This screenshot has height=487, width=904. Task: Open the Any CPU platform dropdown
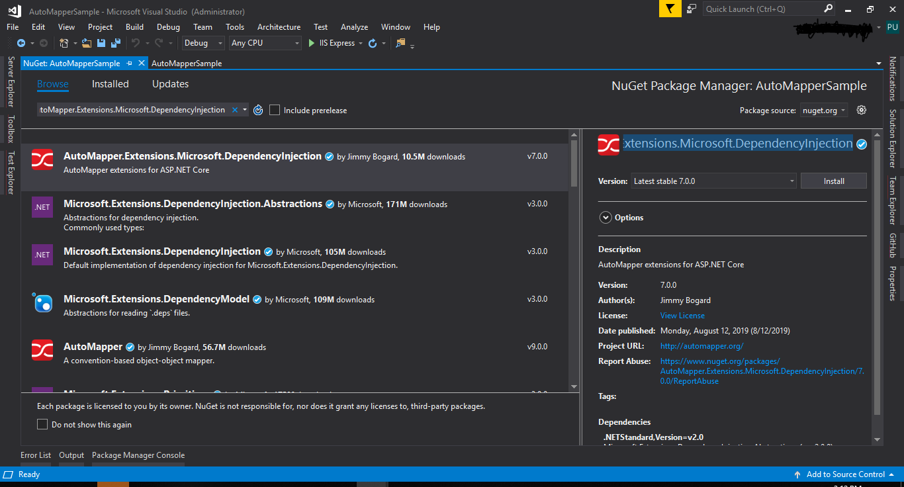tap(265, 43)
